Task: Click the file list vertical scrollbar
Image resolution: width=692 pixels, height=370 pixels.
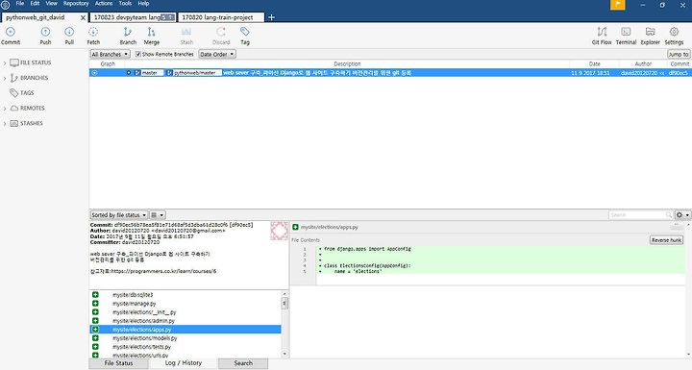Action: point(284,324)
